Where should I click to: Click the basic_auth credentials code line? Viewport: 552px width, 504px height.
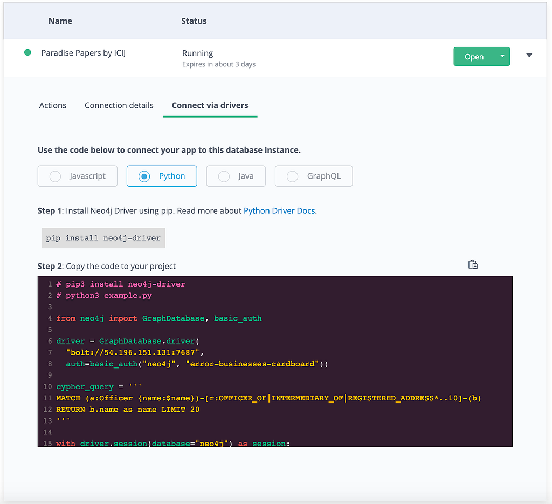tap(197, 364)
